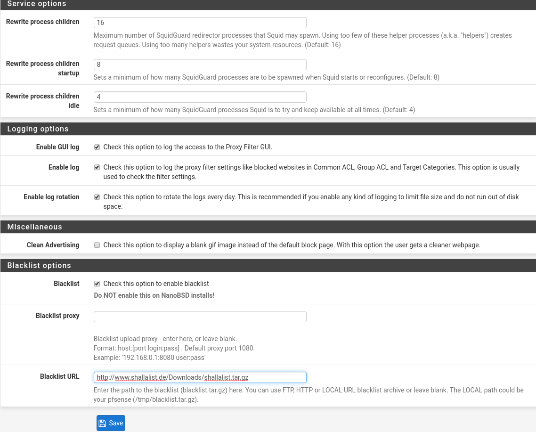This screenshot has width=536, height=432.
Task: Click the Logging options section header
Action: point(38,129)
